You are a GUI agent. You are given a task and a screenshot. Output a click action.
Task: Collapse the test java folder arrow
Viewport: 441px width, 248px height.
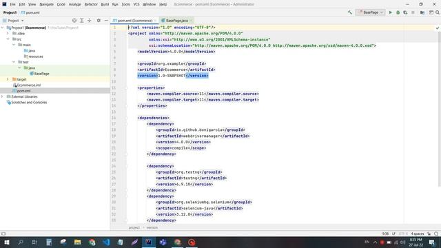click(19, 68)
